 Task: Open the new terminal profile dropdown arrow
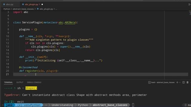[180, 83]
